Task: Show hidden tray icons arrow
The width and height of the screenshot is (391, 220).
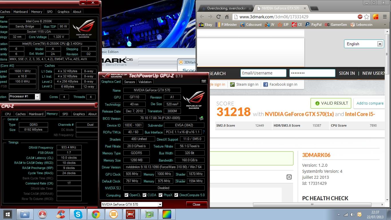Action: [x=339, y=215]
